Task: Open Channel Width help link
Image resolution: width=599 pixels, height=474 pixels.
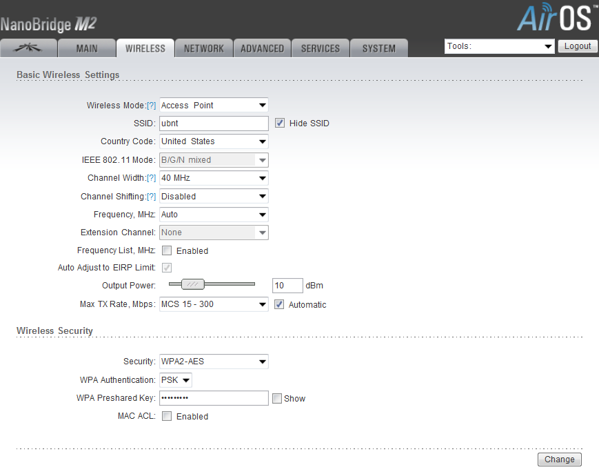Action: click(x=151, y=178)
